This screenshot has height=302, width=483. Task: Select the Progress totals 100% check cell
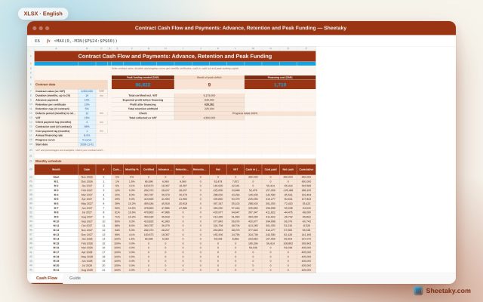[x=245, y=113]
